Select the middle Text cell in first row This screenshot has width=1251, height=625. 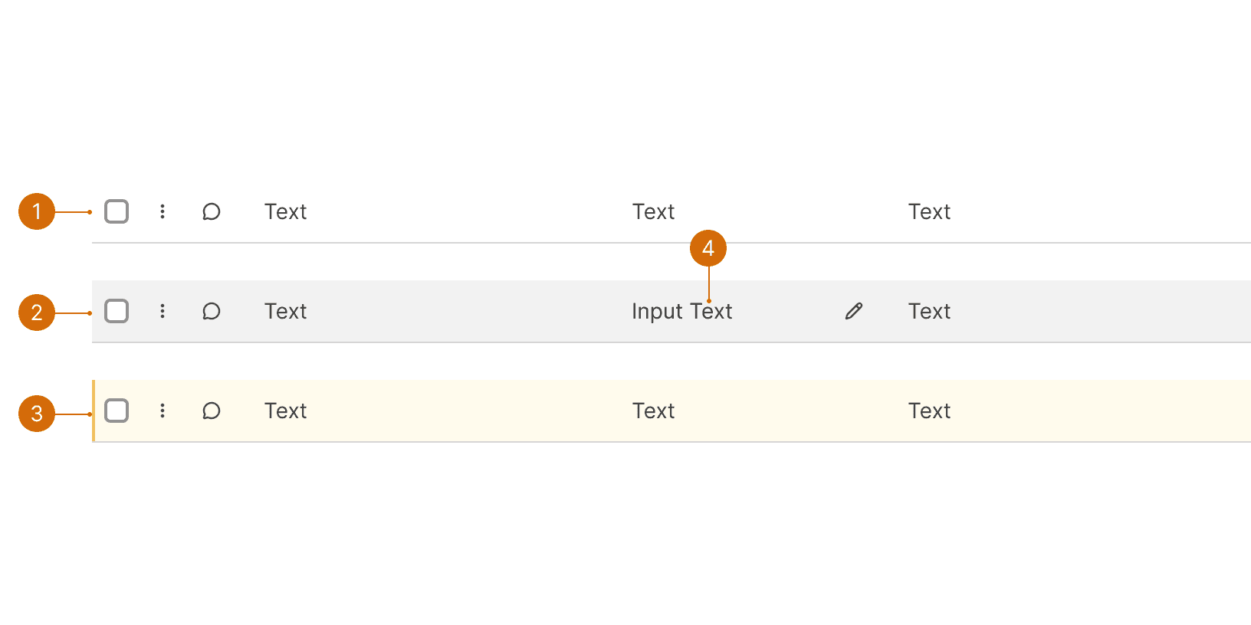pyautogui.click(x=653, y=211)
